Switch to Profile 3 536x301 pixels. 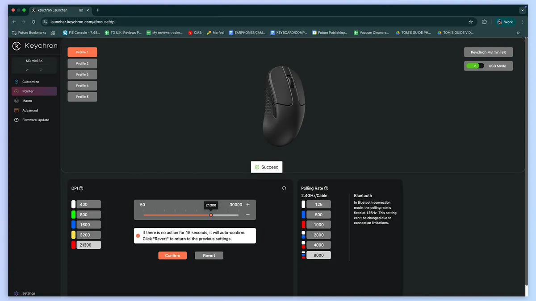click(x=82, y=74)
